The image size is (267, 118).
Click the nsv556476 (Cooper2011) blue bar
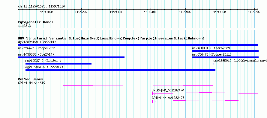coord(225,57)
